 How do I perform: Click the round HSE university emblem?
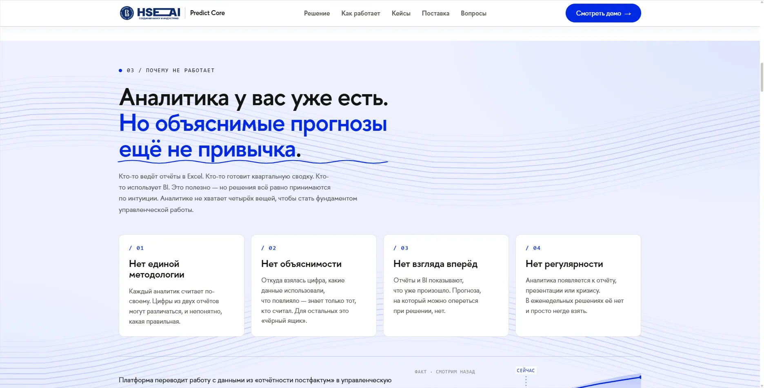127,13
